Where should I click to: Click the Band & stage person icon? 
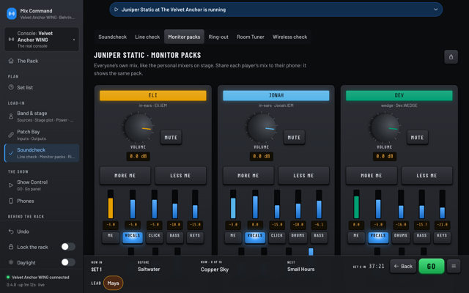pyautogui.click(x=11, y=116)
